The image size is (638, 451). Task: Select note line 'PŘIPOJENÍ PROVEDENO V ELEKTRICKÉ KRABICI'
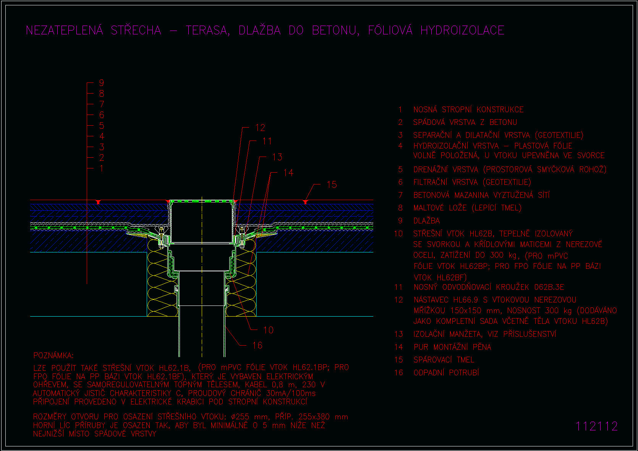coord(170,402)
